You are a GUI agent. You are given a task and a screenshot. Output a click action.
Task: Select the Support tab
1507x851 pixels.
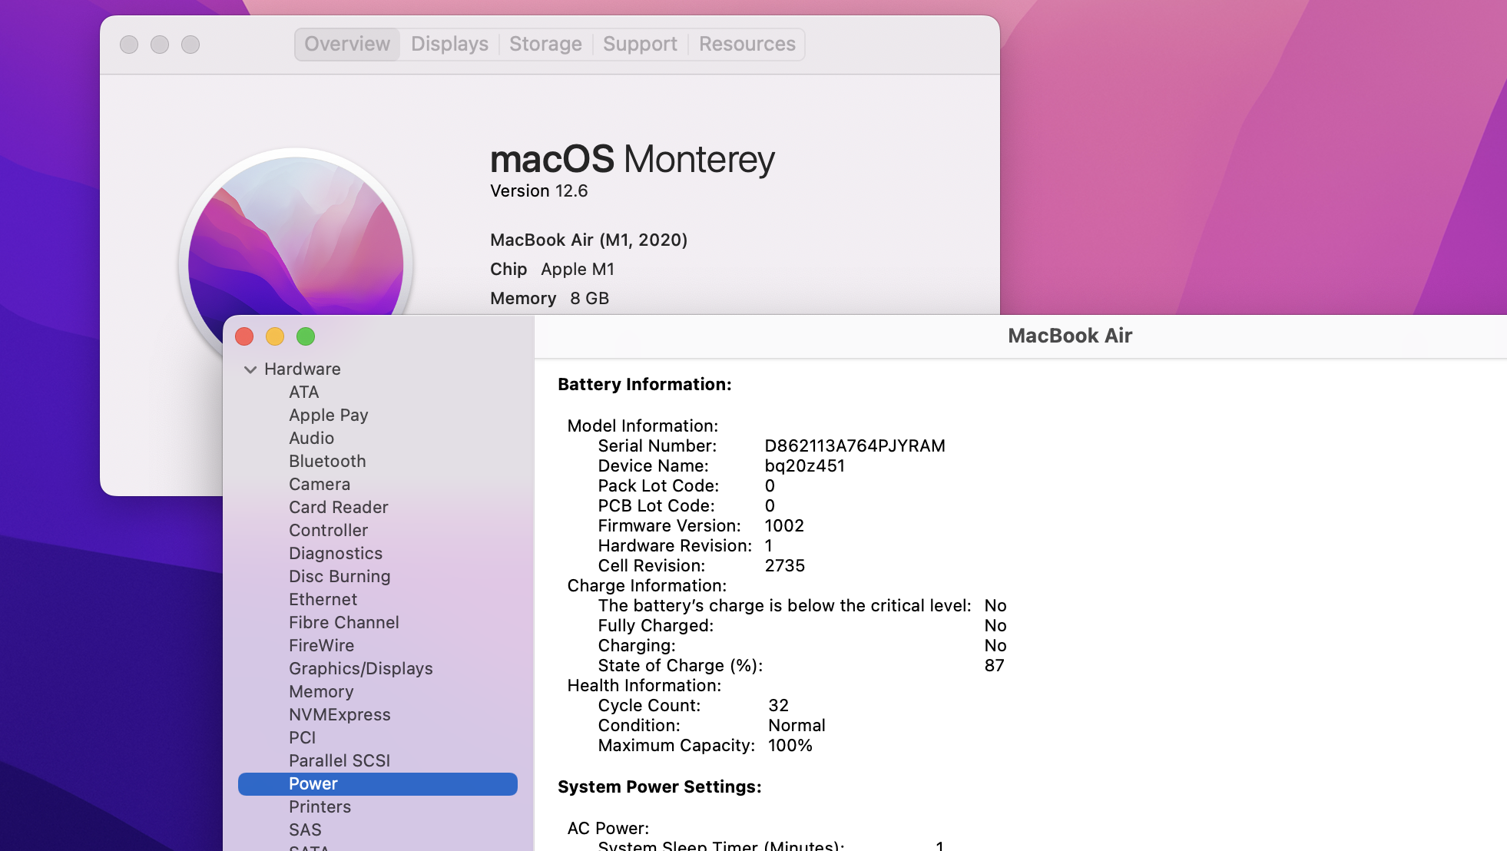click(x=640, y=44)
